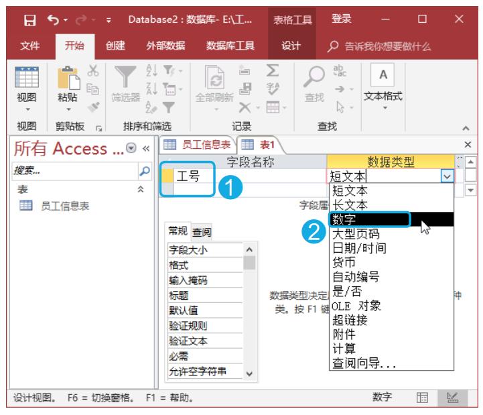Click the properties list scrollbar down arrow
483x415 pixels.
click(249, 373)
